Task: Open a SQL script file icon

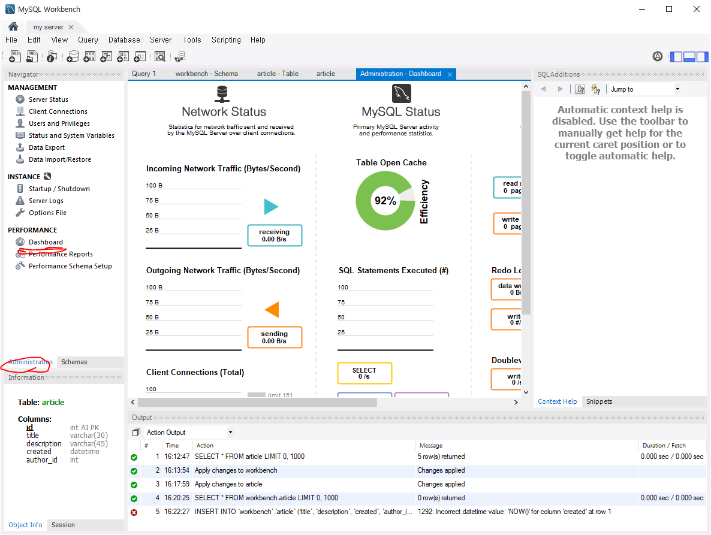Action: 32,56
